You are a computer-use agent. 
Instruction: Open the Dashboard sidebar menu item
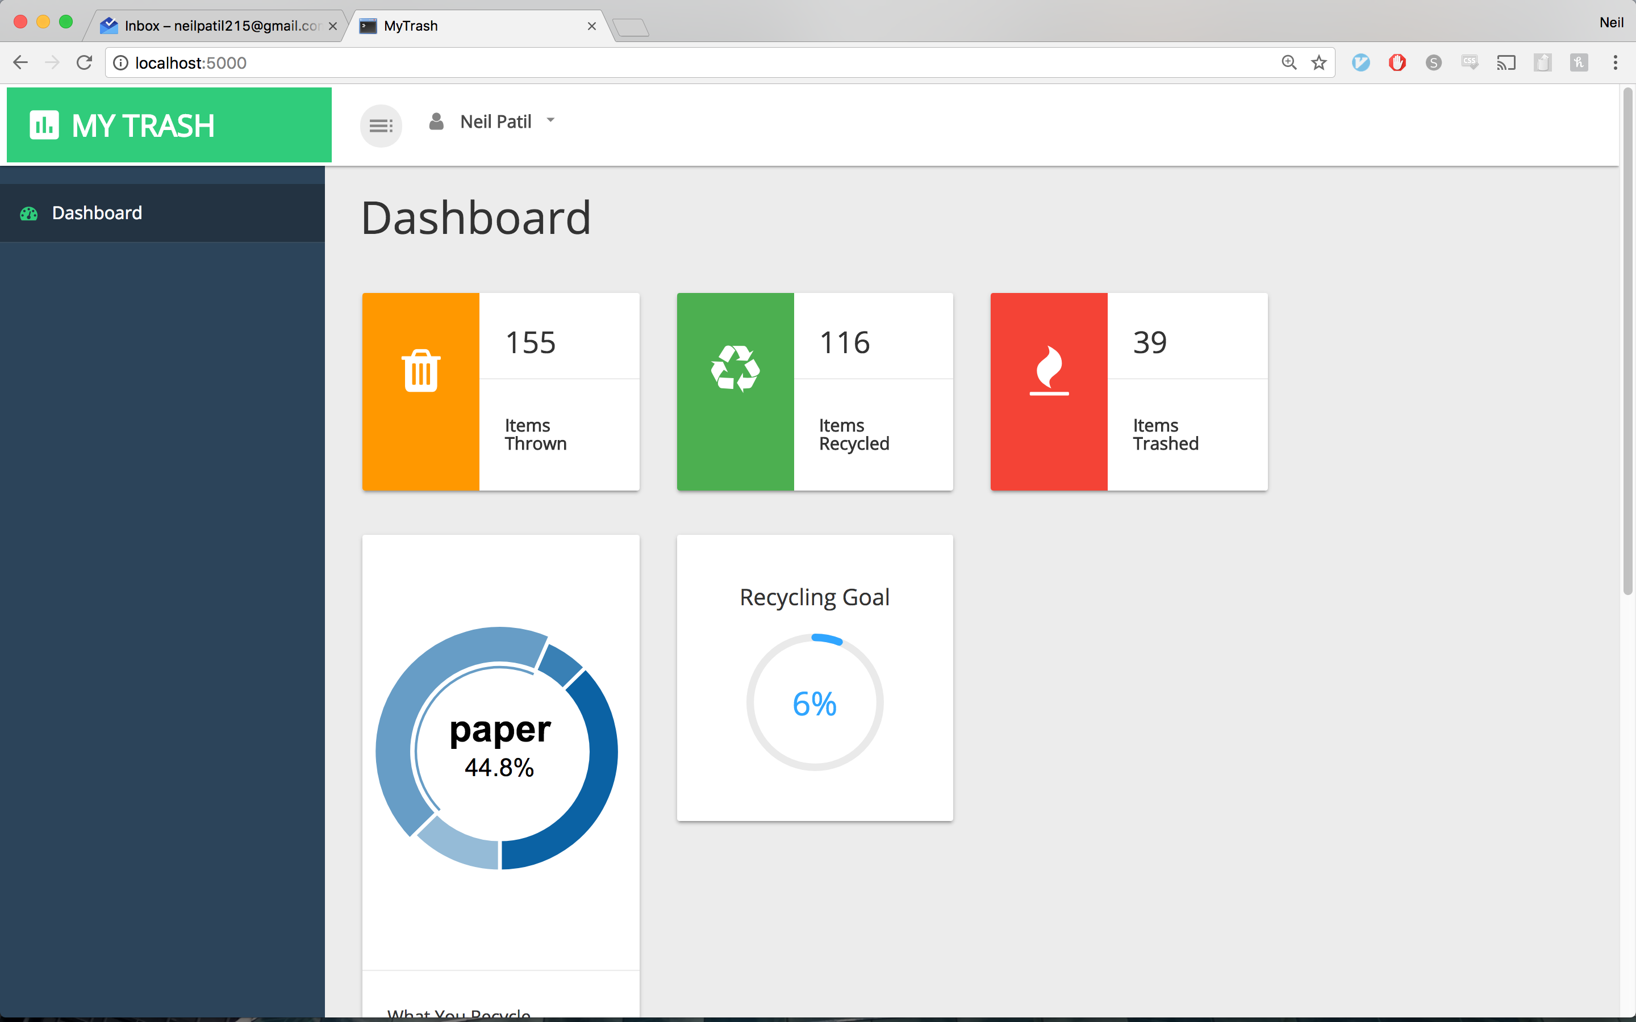tap(97, 213)
